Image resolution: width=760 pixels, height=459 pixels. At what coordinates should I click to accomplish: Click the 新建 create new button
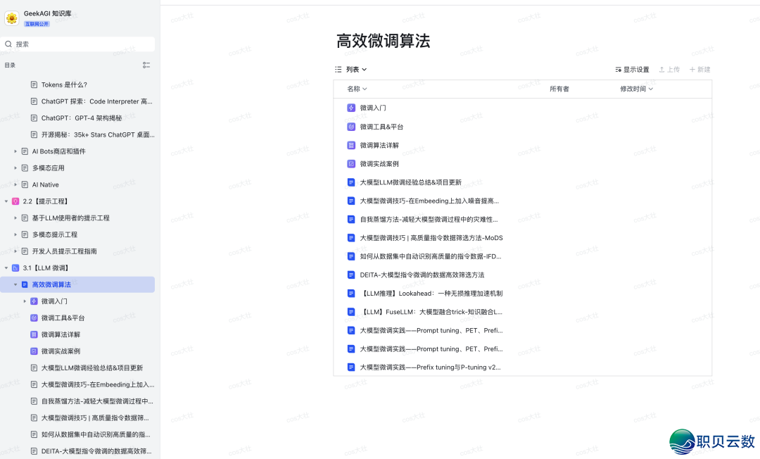pos(700,70)
